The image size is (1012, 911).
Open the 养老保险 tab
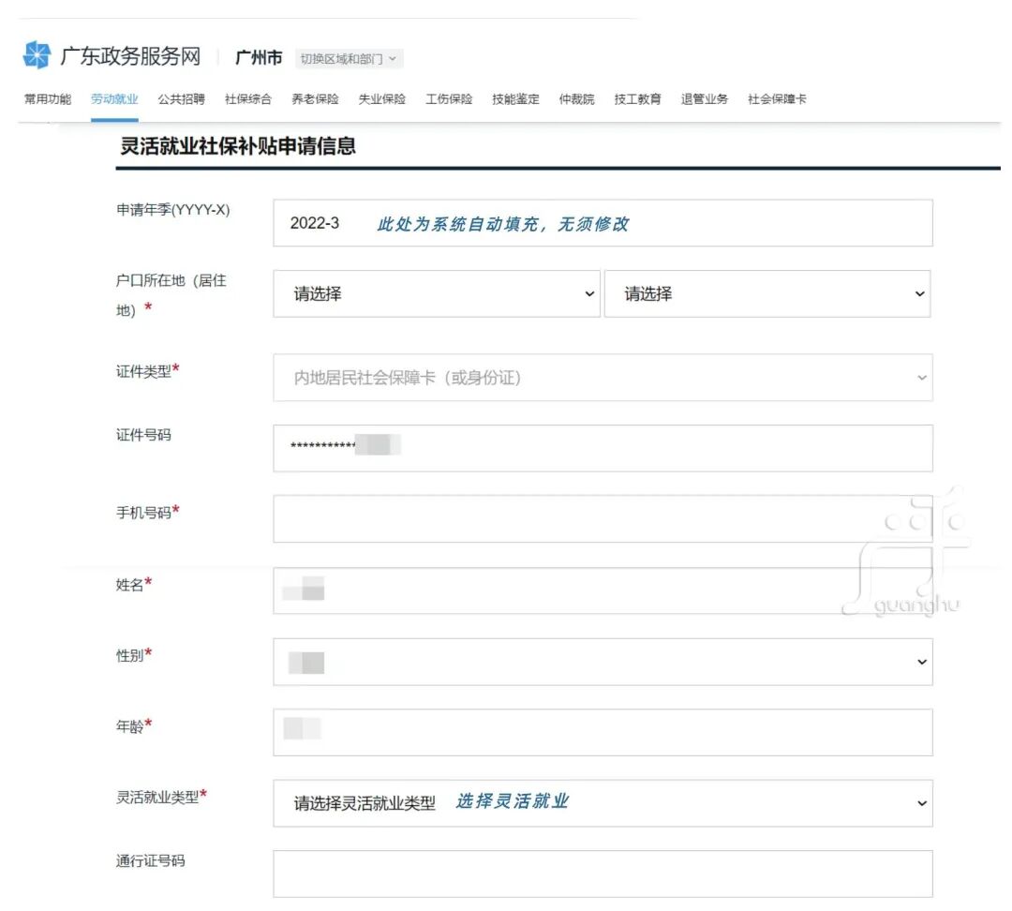(316, 98)
